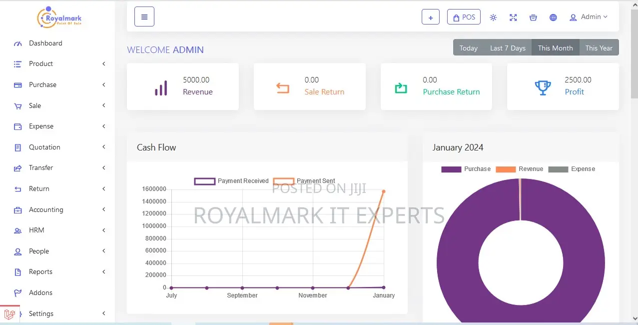
Task: Enter fullscreen with the expand arrows icon
Action: pyautogui.click(x=513, y=17)
